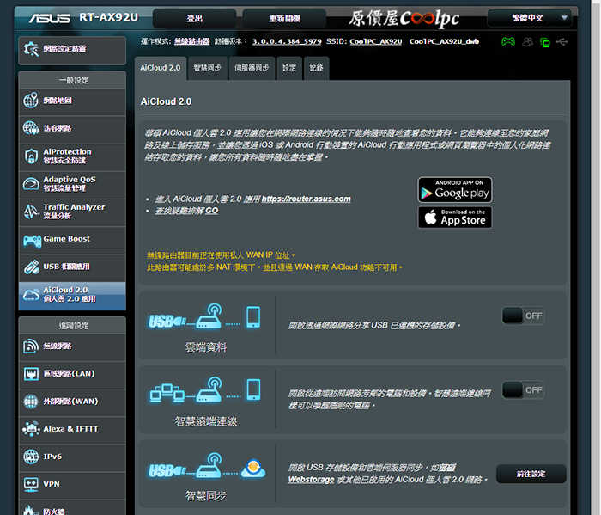This screenshot has width=601, height=515.
Task: Click the 智慧遠端連線 label
Action: [x=206, y=422]
